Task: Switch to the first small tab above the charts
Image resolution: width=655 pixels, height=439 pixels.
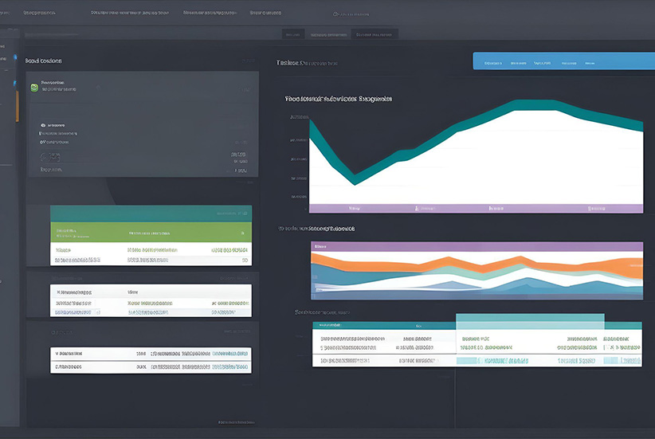Action: (x=293, y=35)
